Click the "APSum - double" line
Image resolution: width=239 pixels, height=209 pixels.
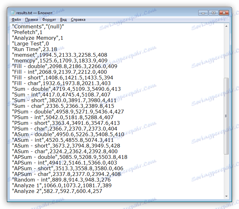point(70,157)
